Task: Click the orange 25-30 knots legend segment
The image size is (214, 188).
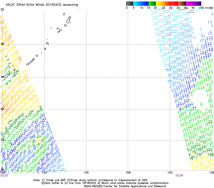Action: click(167, 3)
